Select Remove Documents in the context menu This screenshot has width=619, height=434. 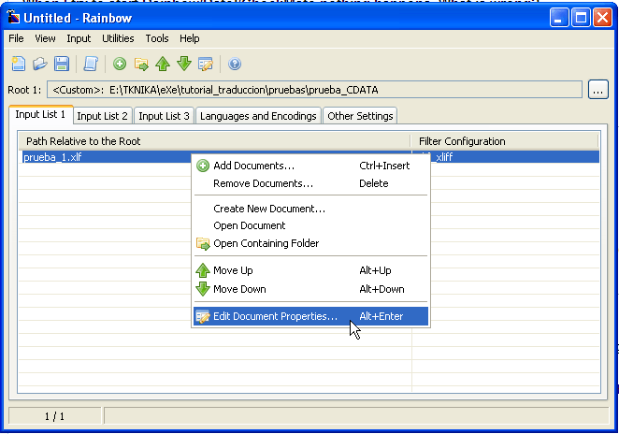point(263,183)
